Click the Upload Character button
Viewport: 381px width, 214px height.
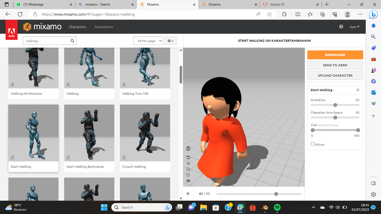point(335,76)
